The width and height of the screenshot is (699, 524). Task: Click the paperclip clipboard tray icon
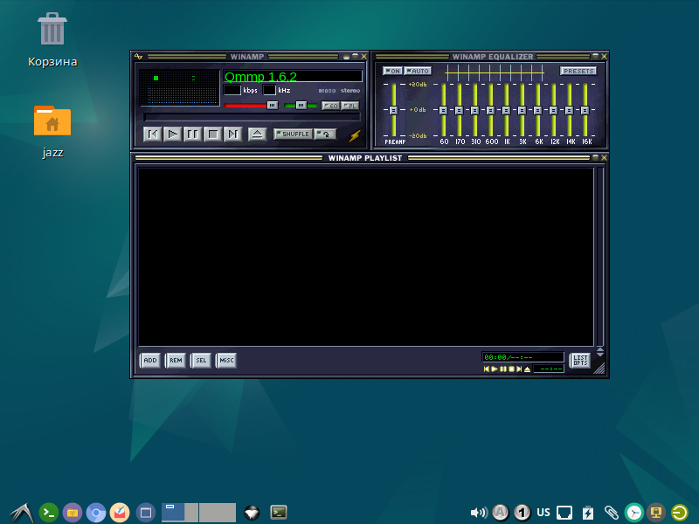(x=611, y=513)
